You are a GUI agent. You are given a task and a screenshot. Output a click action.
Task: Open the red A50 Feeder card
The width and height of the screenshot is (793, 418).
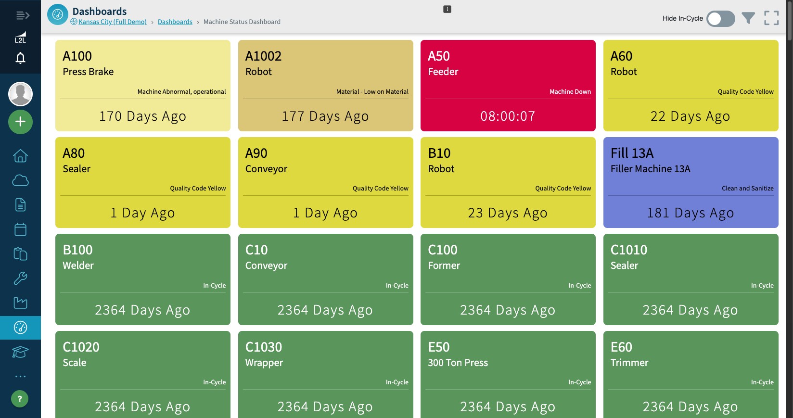pos(508,86)
